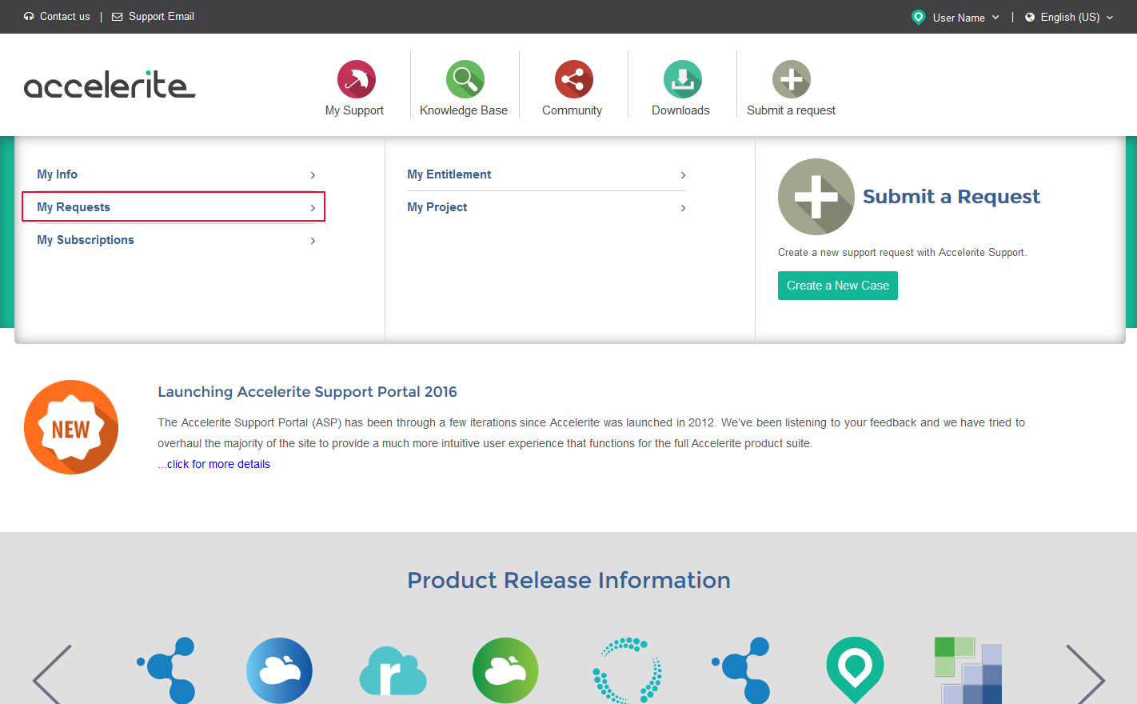Click the large Submit a Request plus icon
1137x704 pixels.
pos(816,197)
